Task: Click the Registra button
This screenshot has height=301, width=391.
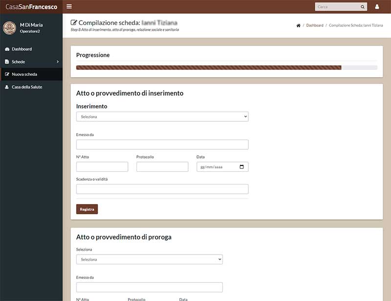Action: pos(87,209)
